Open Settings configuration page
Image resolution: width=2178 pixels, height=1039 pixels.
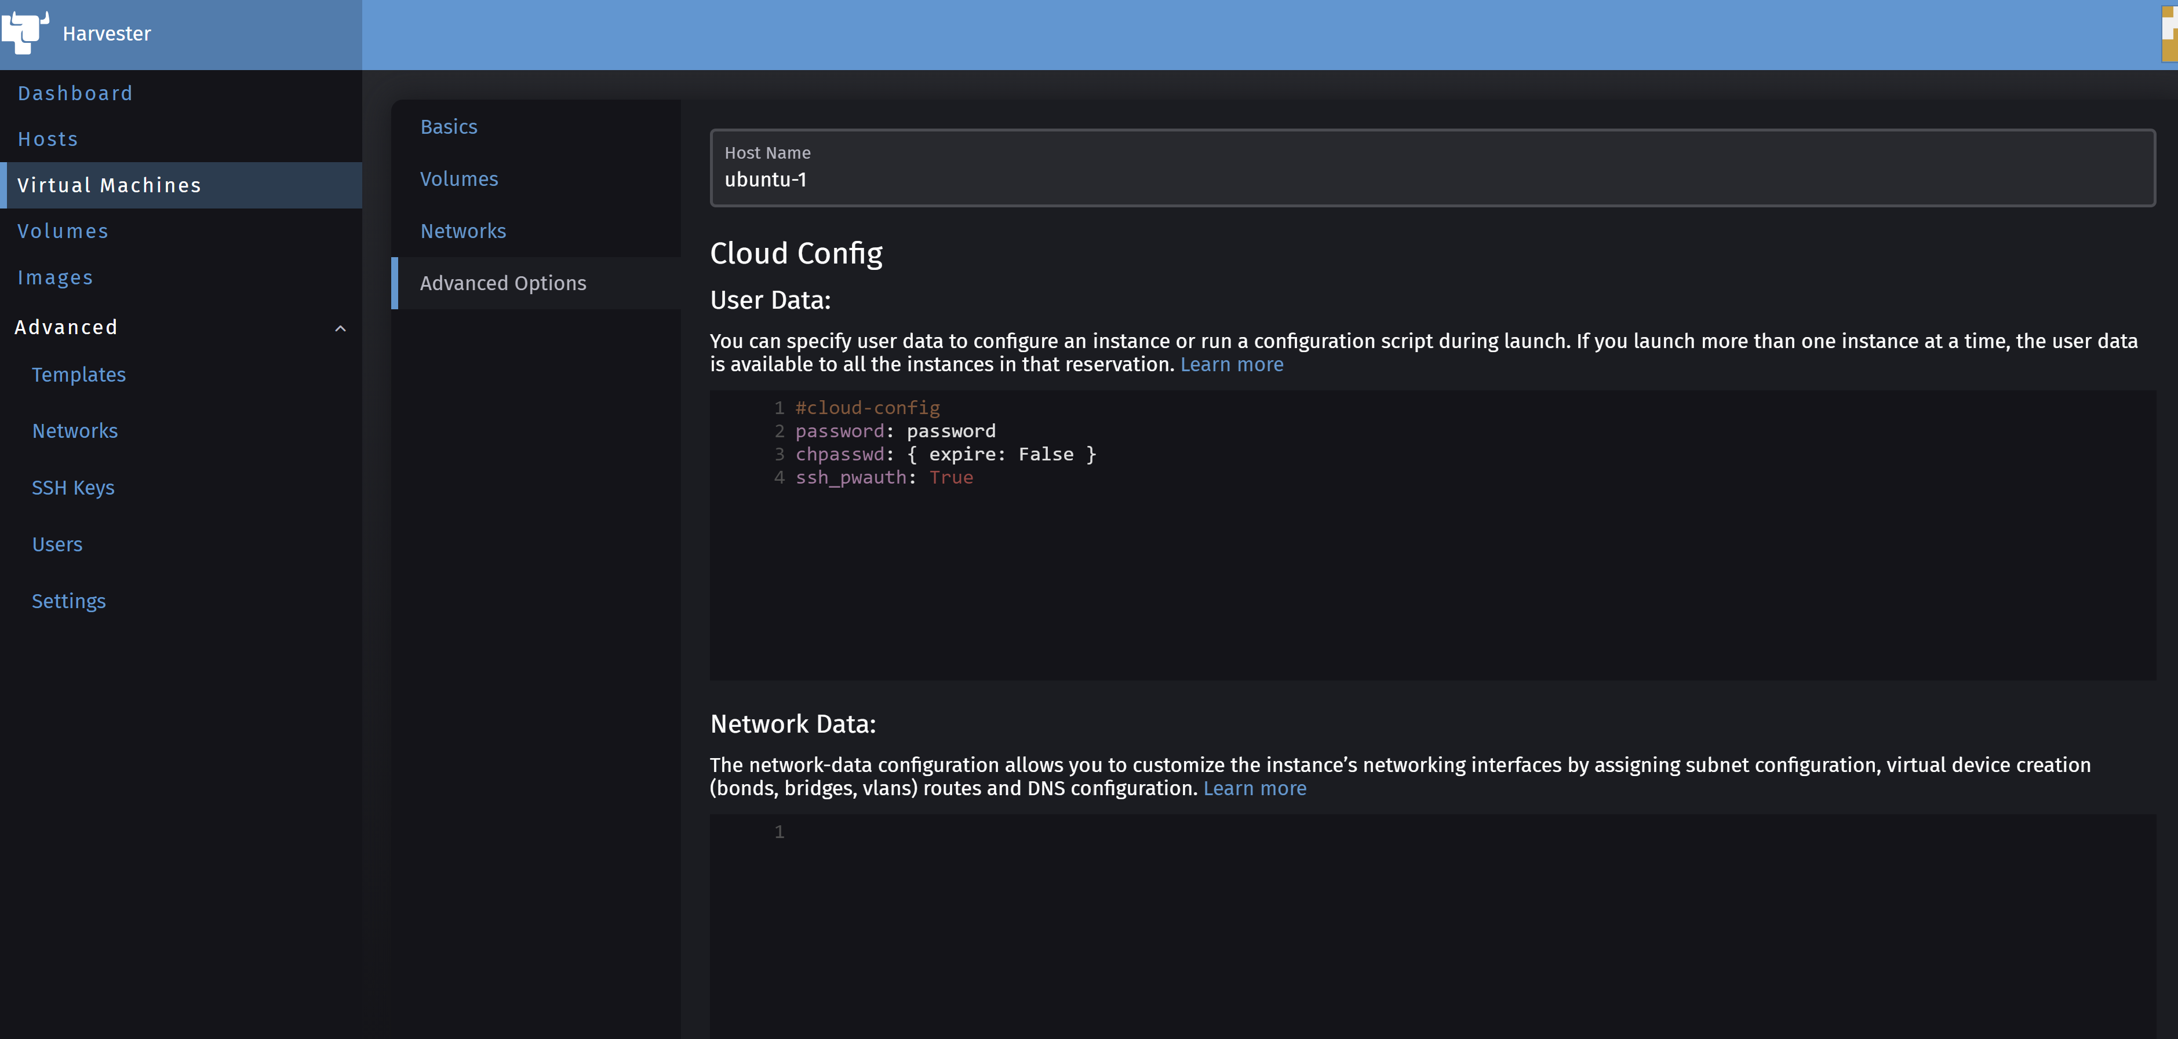pyautogui.click(x=70, y=601)
